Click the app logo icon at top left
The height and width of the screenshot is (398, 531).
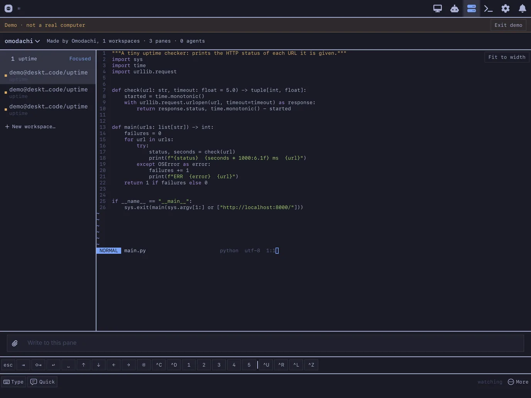point(8,8)
